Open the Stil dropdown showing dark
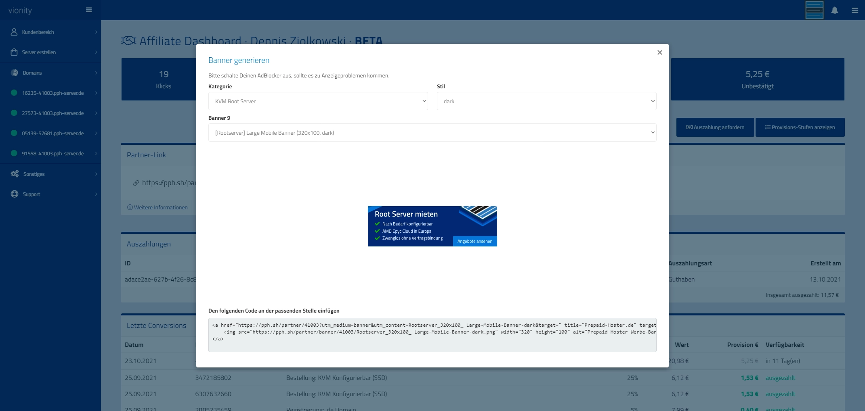This screenshot has width=865, height=411. (x=546, y=101)
